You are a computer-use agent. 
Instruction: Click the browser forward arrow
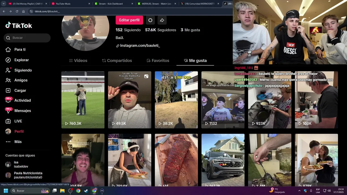point(10,11)
